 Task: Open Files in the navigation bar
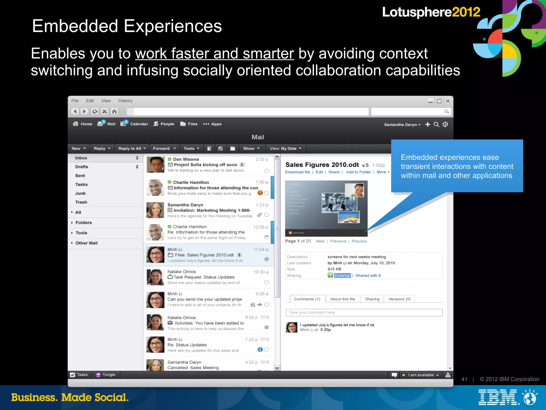pos(189,124)
